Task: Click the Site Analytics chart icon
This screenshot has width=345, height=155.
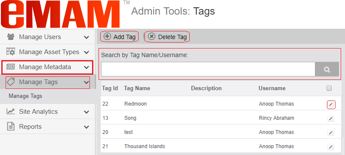Action: 11,112
